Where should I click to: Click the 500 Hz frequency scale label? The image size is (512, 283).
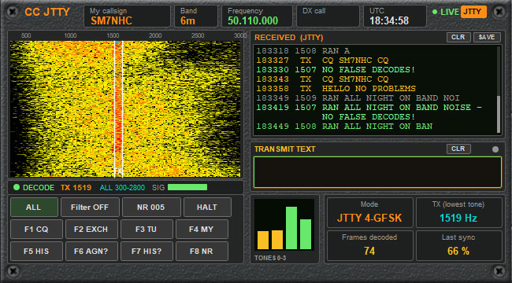pos(26,35)
